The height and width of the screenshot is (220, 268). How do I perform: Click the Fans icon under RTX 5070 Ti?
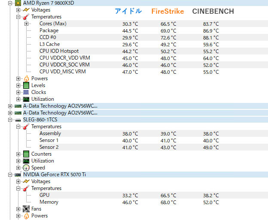click(x=26, y=209)
